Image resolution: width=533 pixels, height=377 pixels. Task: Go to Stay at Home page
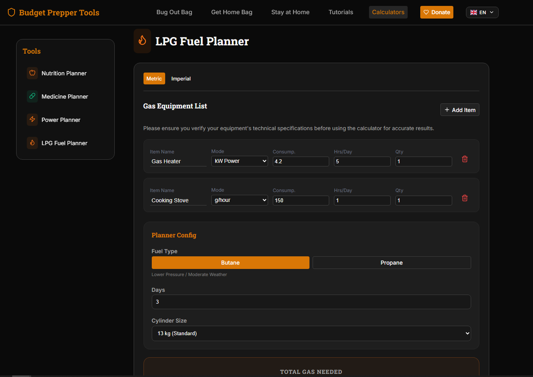pyautogui.click(x=291, y=12)
